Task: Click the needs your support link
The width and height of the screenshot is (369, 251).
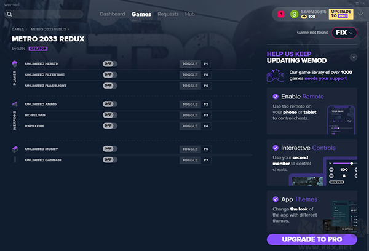Action: (326, 78)
